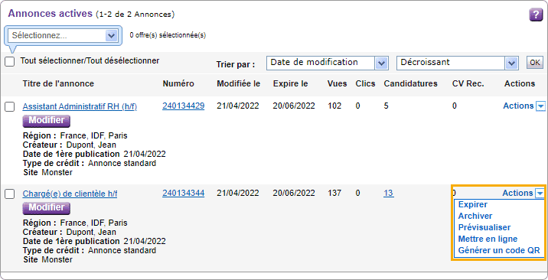Click Générer un code QR option
The height and width of the screenshot is (280, 548).
pos(499,251)
